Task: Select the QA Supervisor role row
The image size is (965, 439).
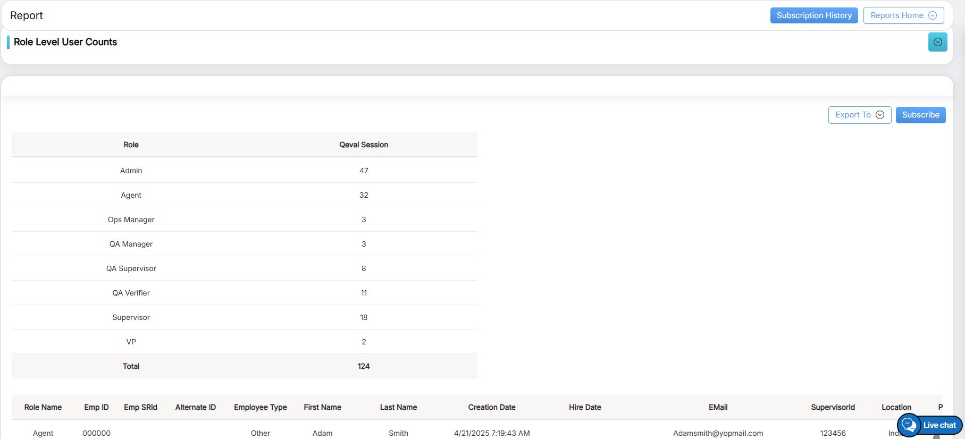Action: pyautogui.click(x=131, y=268)
